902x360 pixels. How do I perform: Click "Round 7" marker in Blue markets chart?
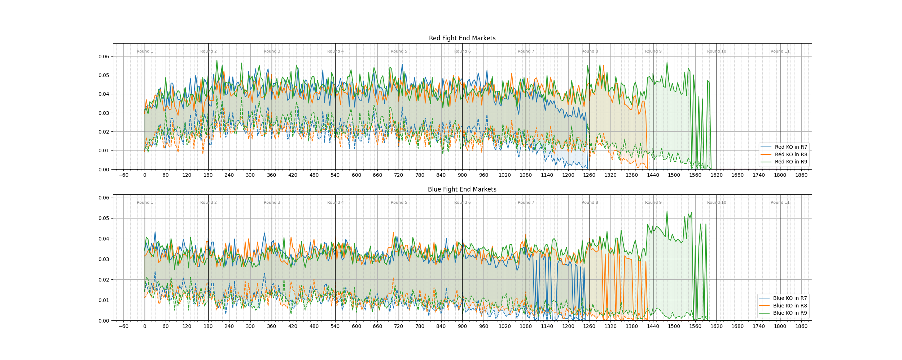pyautogui.click(x=526, y=203)
